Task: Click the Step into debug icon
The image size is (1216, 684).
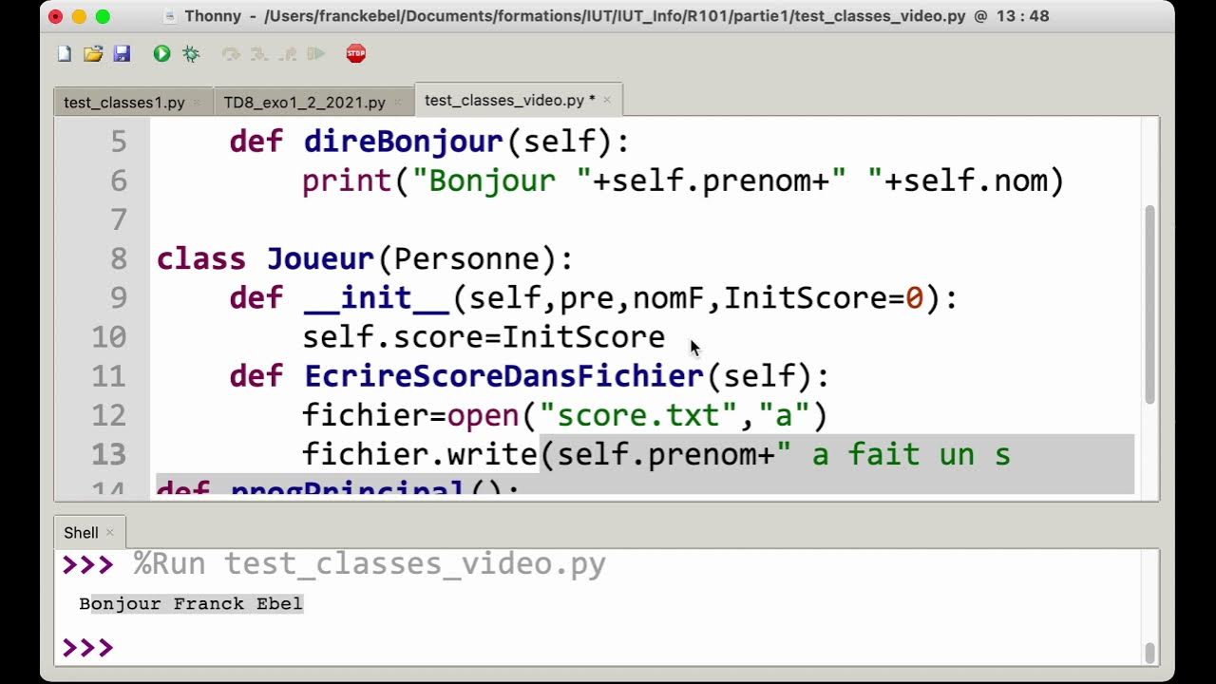Action: 259,54
